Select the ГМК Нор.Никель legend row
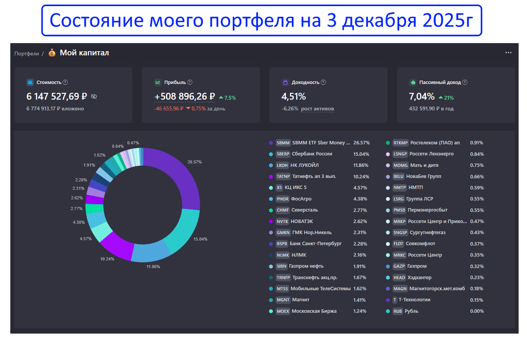This screenshot has height=341, width=527. [x=319, y=233]
